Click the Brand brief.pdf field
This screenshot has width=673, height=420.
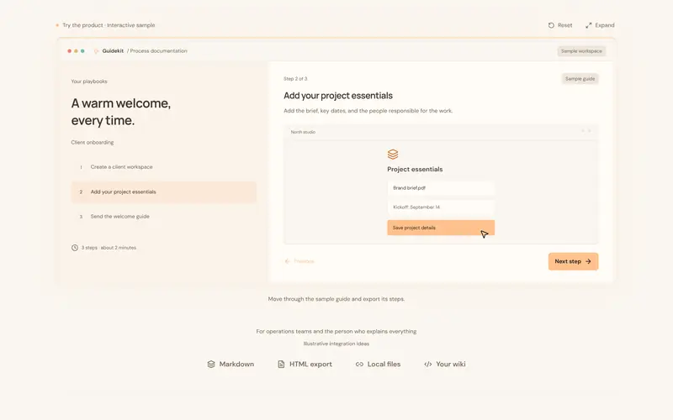click(x=441, y=188)
